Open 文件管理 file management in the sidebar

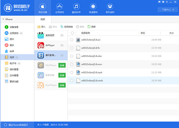click(x=17, y=75)
